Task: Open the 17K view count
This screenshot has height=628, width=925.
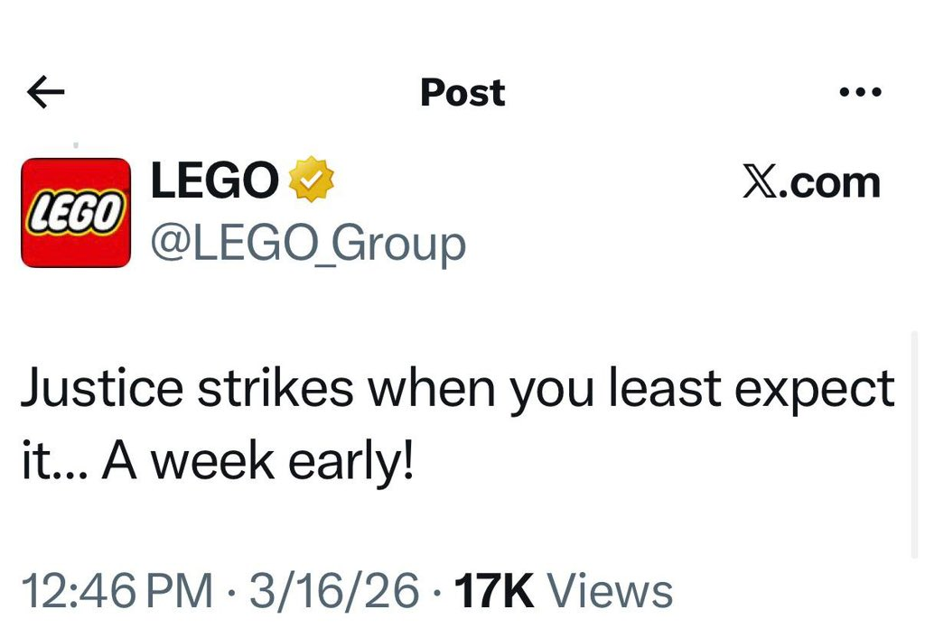Action: tap(496, 591)
